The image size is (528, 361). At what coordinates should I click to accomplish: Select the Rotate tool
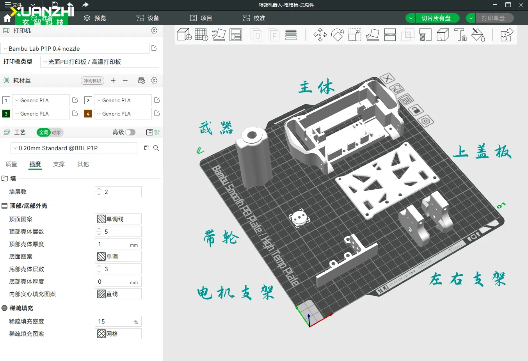pyautogui.click(x=338, y=35)
